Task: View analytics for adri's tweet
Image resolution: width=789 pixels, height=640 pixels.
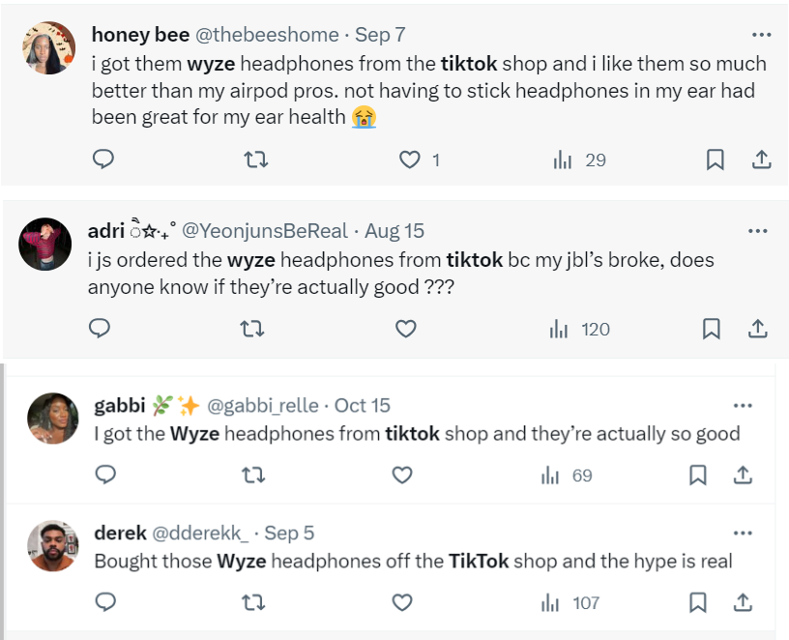Action: pyautogui.click(x=579, y=329)
